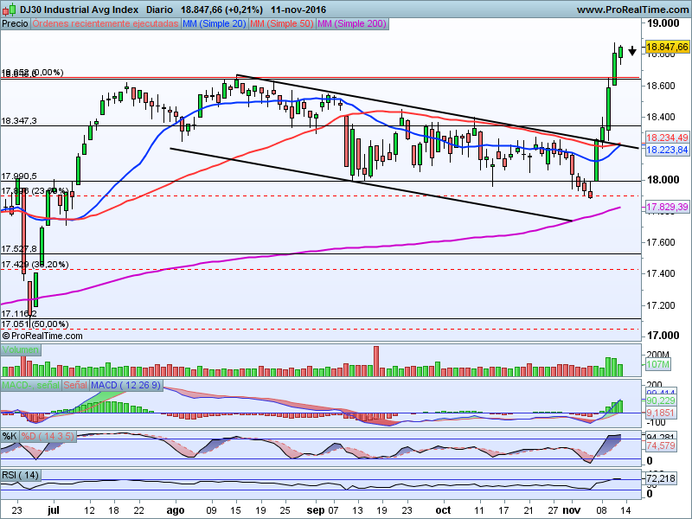Click the ©ProRealTime.com copyright text
The width and height of the screenshot is (692, 519).
coord(42,336)
